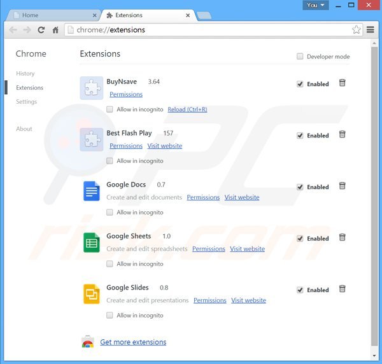Delete Google Slides with the trash icon

(x=342, y=289)
